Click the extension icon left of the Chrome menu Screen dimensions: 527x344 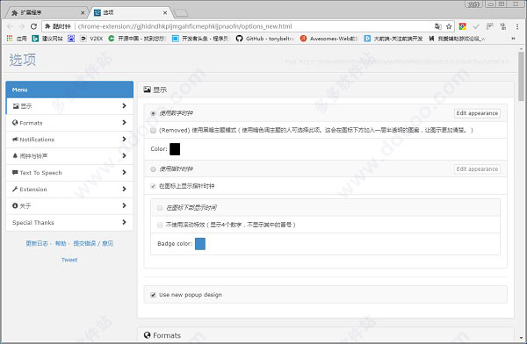503,26
